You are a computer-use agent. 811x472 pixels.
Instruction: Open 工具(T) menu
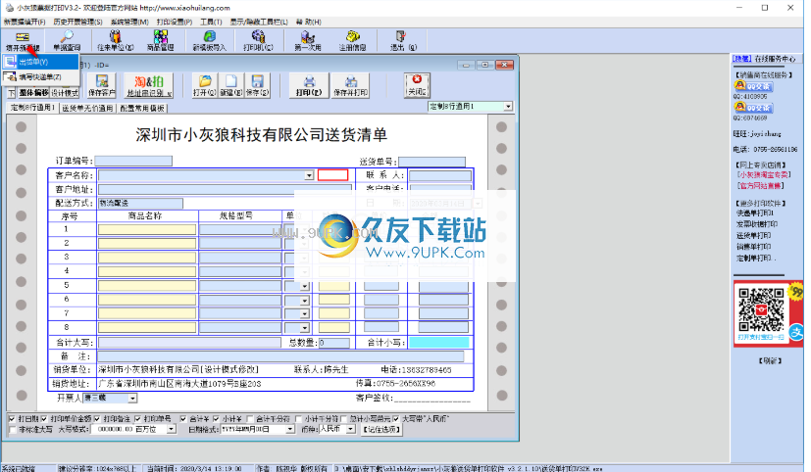[x=211, y=22]
